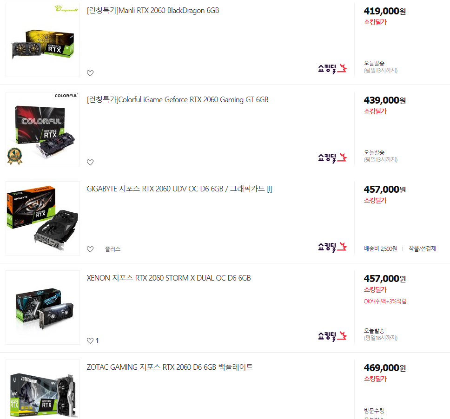This screenshot has height=419, width=450.
Task: Click the 플러스 label on GIGABYTE listing
Action: click(x=113, y=249)
